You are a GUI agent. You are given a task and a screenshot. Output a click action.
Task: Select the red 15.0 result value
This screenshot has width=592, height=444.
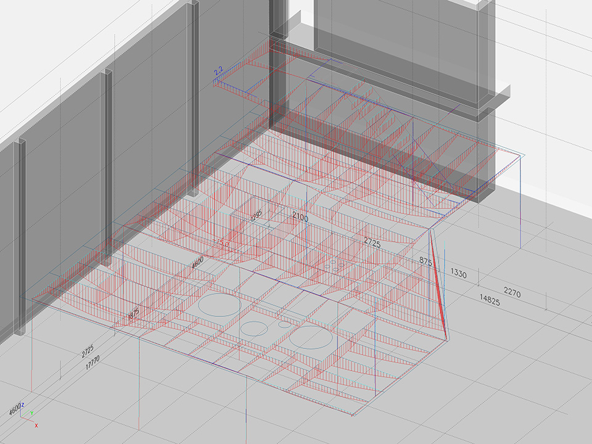point(220,244)
